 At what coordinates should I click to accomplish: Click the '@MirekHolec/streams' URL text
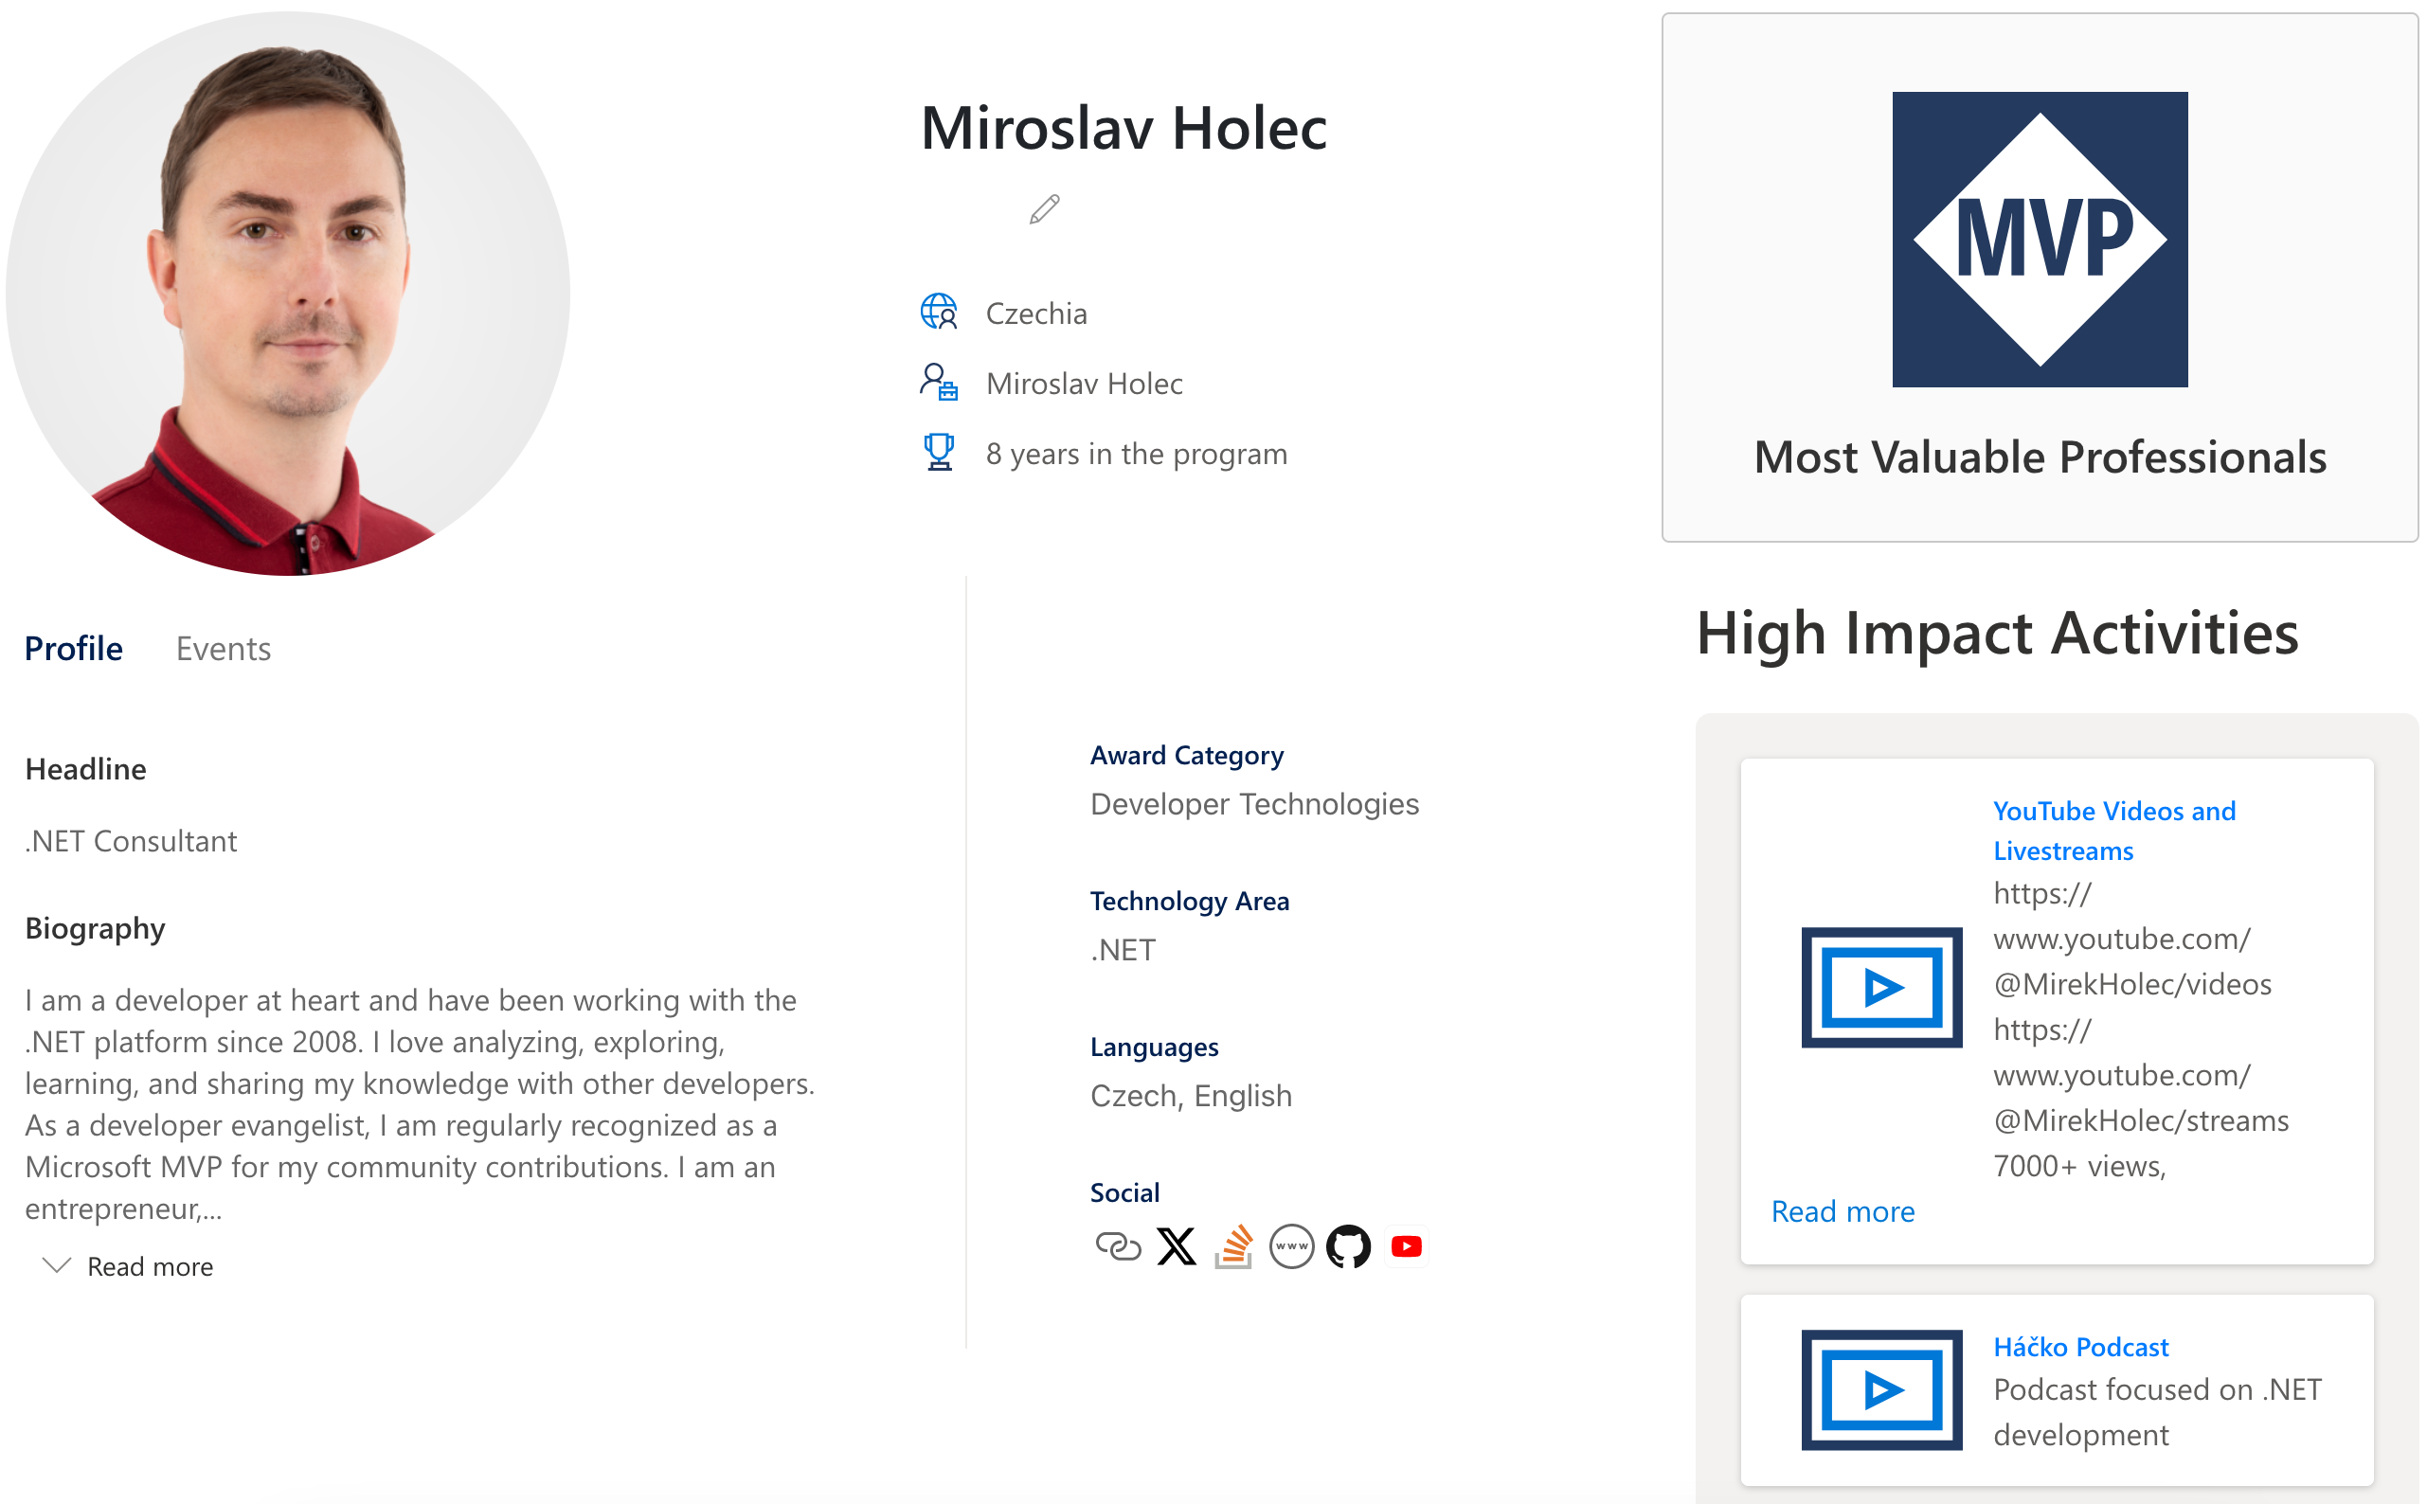tap(2141, 1120)
